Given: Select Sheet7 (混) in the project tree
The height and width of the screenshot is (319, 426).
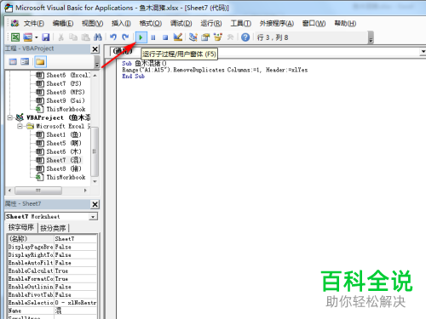Looking at the screenshot, I should [x=59, y=160].
